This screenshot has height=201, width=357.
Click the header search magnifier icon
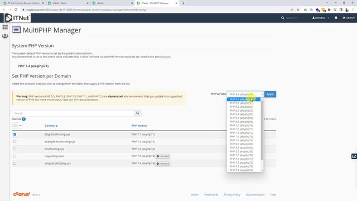click(283, 18)
